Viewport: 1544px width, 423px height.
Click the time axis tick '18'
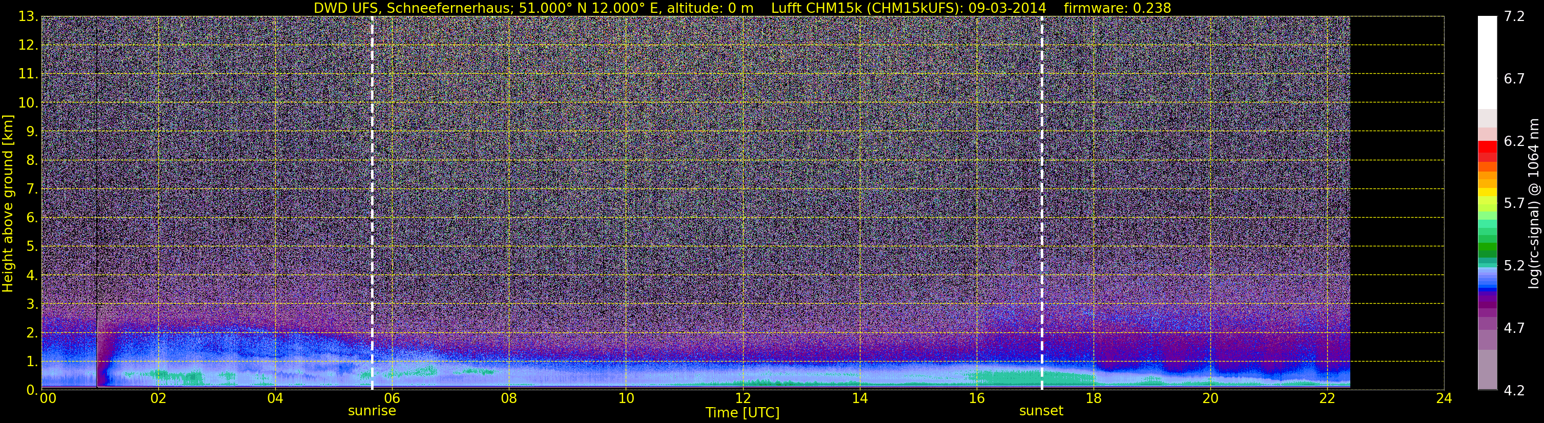[1093, 398]
